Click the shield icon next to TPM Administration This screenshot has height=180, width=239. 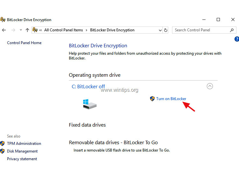pos(2,144)
